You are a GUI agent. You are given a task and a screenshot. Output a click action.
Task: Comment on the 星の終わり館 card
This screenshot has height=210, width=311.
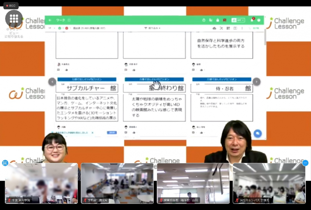click(126, 133)
